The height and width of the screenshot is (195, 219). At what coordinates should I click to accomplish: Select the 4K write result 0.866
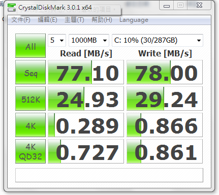[165, 125]
